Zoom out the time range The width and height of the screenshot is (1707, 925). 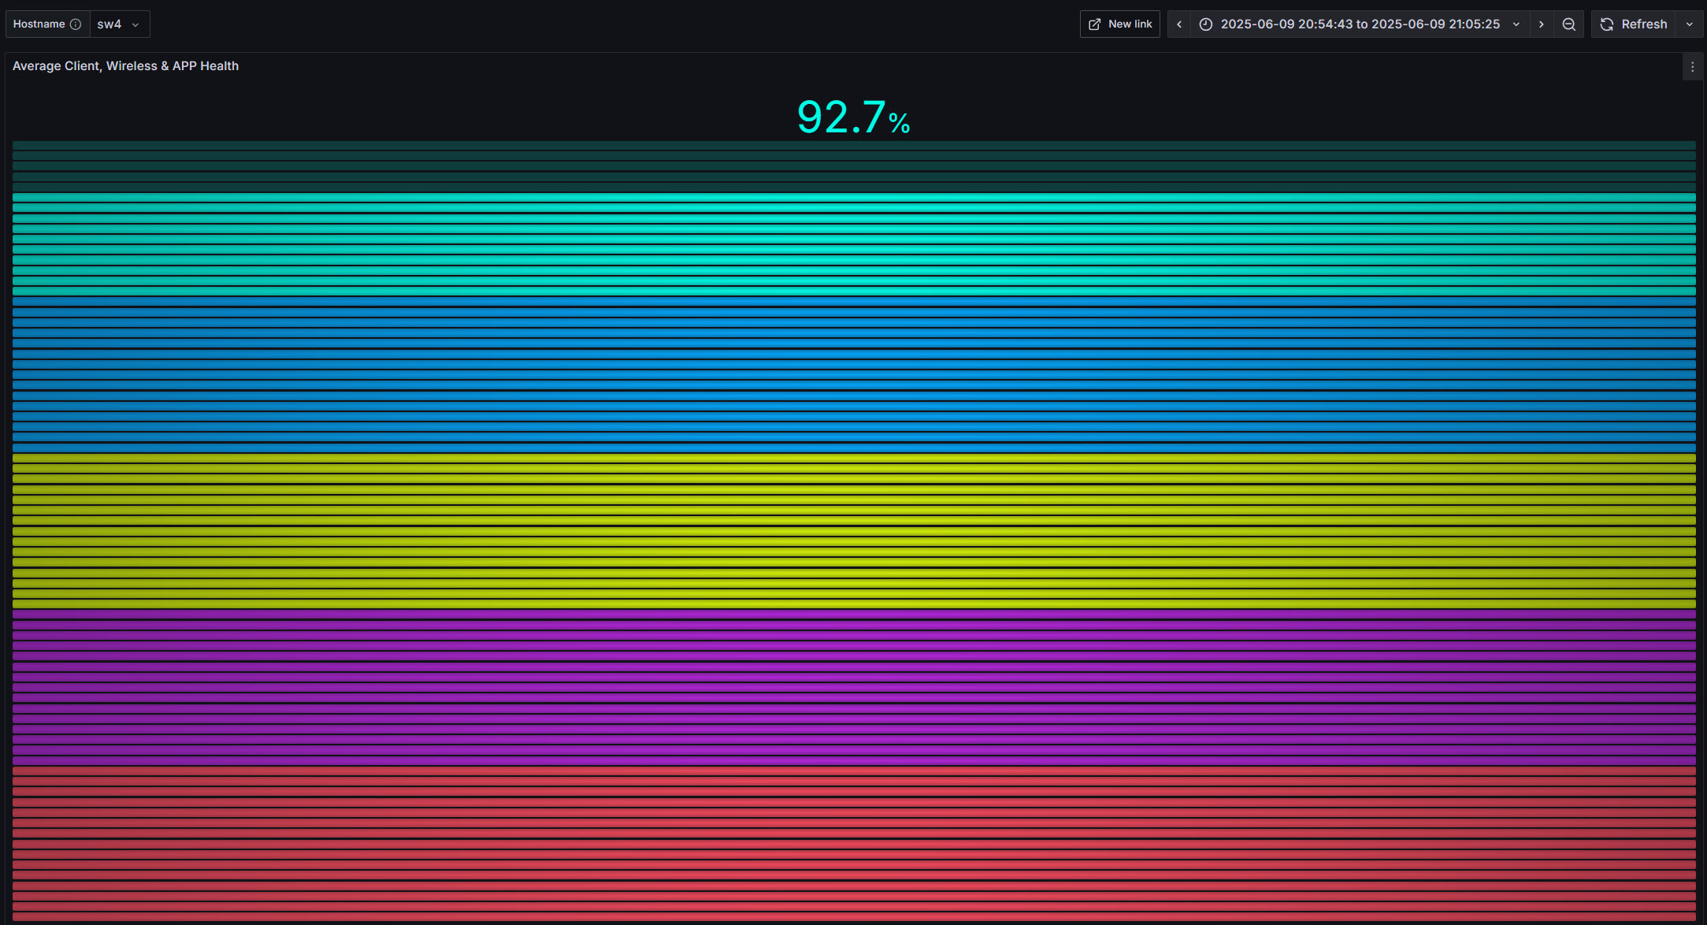tap(1569, 24)
